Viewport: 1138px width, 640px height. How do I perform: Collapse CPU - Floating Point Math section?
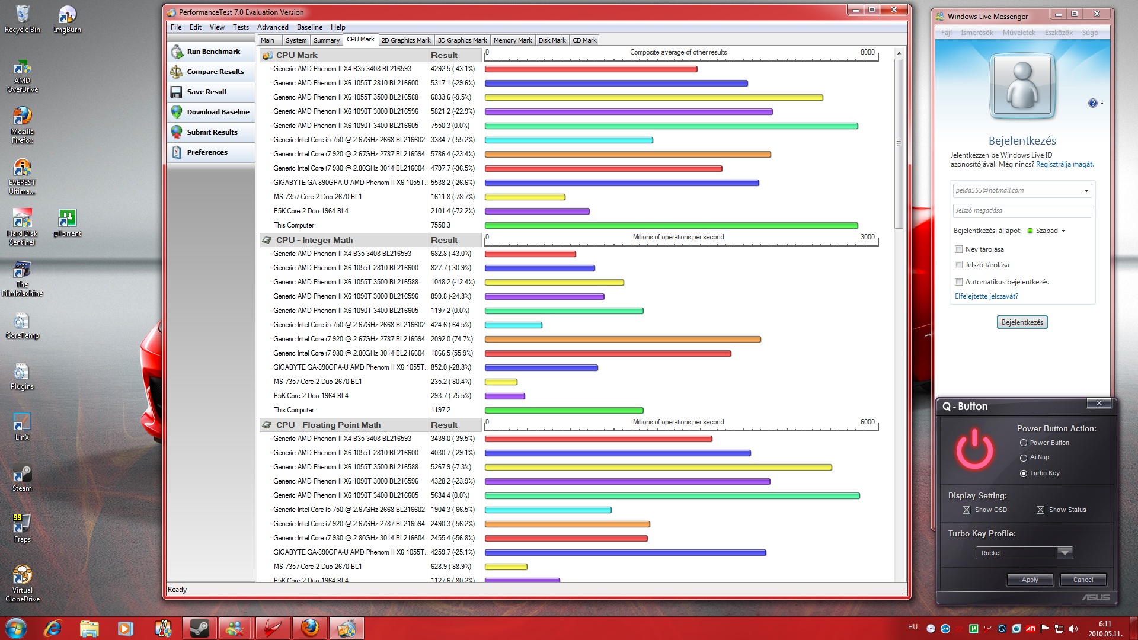tap(267, 425)
